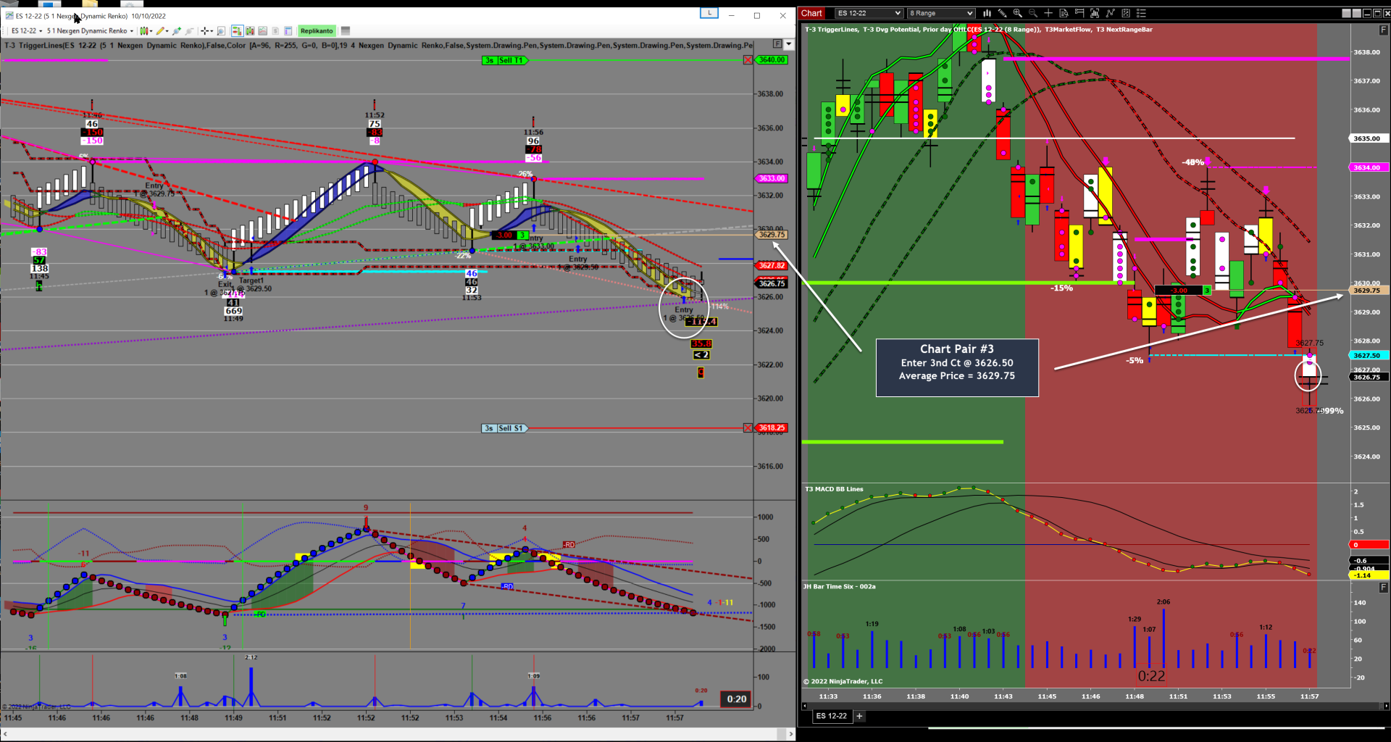Click the 3629.75 price marker in left chart
The width and height of the screenshot is (1391, 742).
coord(772,235)
